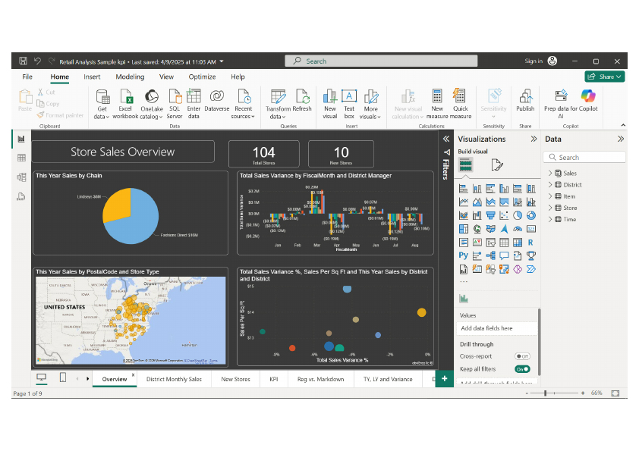Select the Card 123 visualization icon
This screenshot has height=451, width=639.
tap(531, 229)
